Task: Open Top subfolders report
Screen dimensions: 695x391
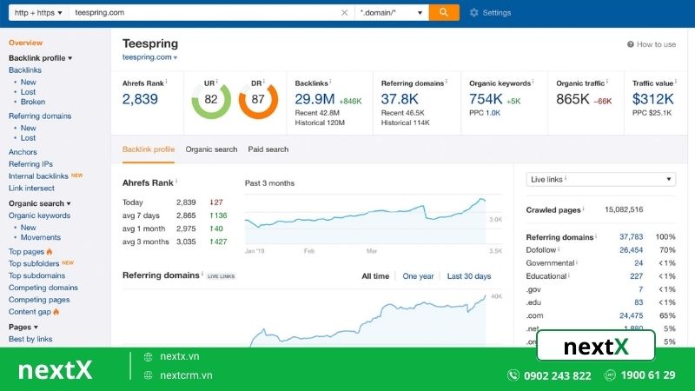Action: 34,263
